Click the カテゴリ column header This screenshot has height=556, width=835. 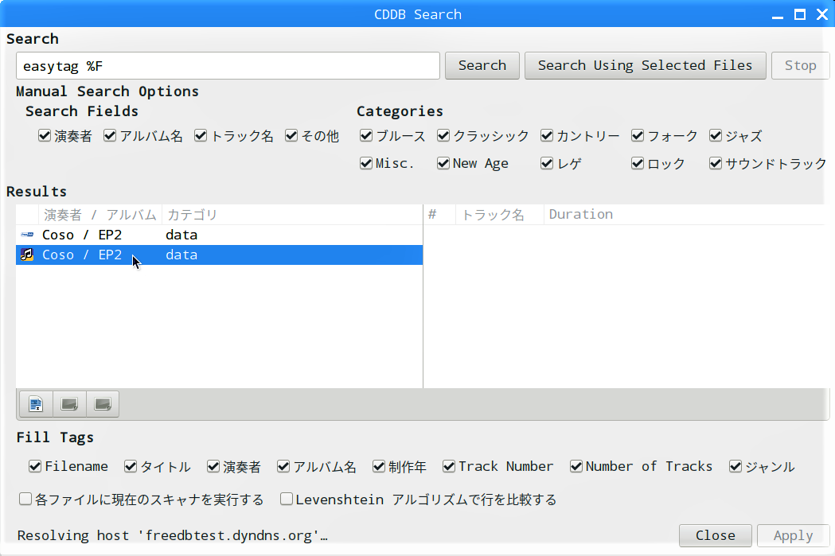(x=292, y=215)
